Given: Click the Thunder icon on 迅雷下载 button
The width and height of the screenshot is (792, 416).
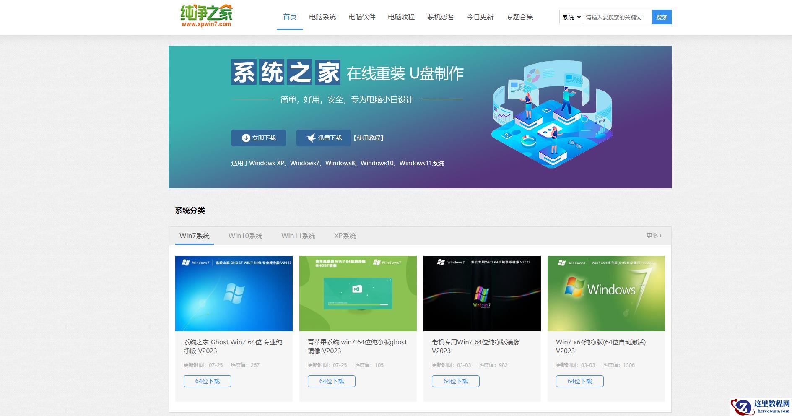Looking at the screenshot, I should tap(310, 138).
